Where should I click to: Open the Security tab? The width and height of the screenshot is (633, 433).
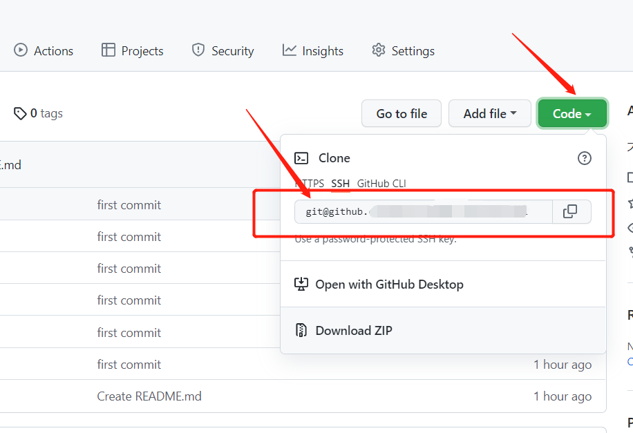223,51
